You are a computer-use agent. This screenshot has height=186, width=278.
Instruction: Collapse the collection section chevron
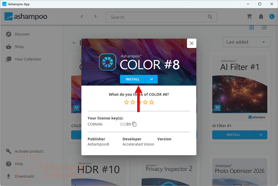pyautogui.click(x=74, y=43)
